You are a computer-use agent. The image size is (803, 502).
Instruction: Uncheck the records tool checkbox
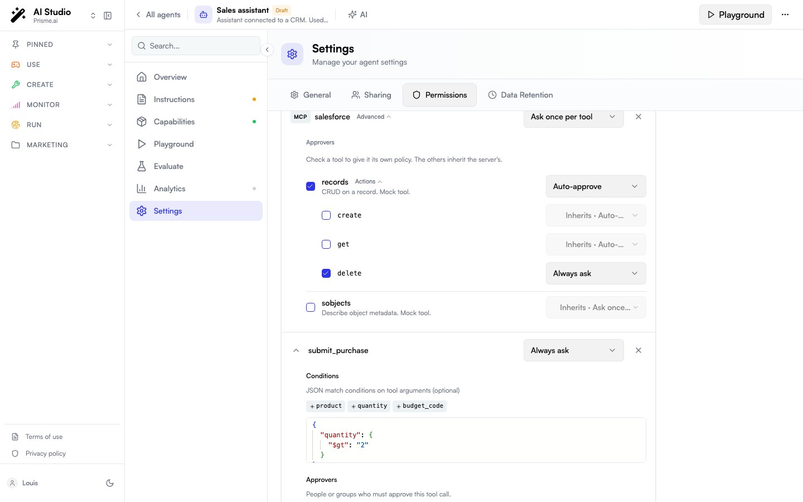pyautogui.click(x=311, y=186)
